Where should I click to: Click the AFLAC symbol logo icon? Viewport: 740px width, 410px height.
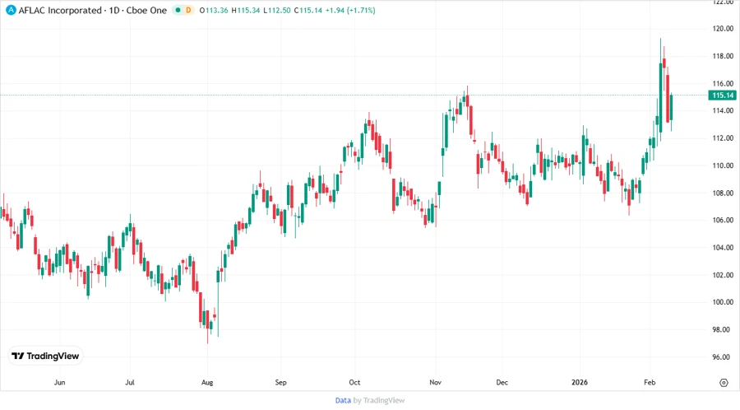point(11,10)
